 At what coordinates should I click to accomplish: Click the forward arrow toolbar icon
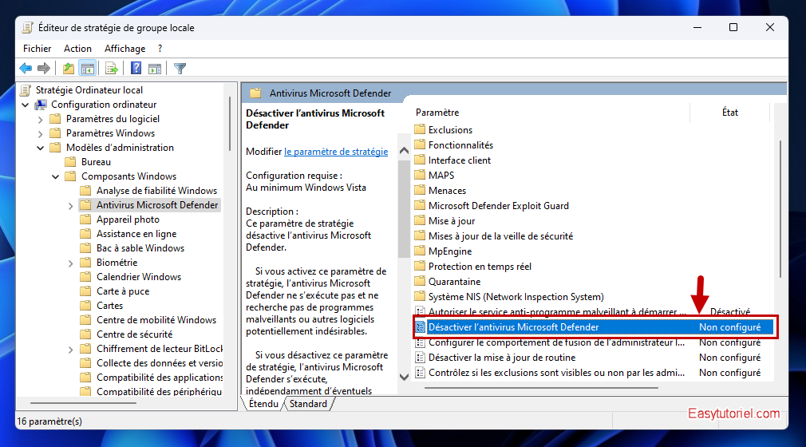tap(44, 69)
